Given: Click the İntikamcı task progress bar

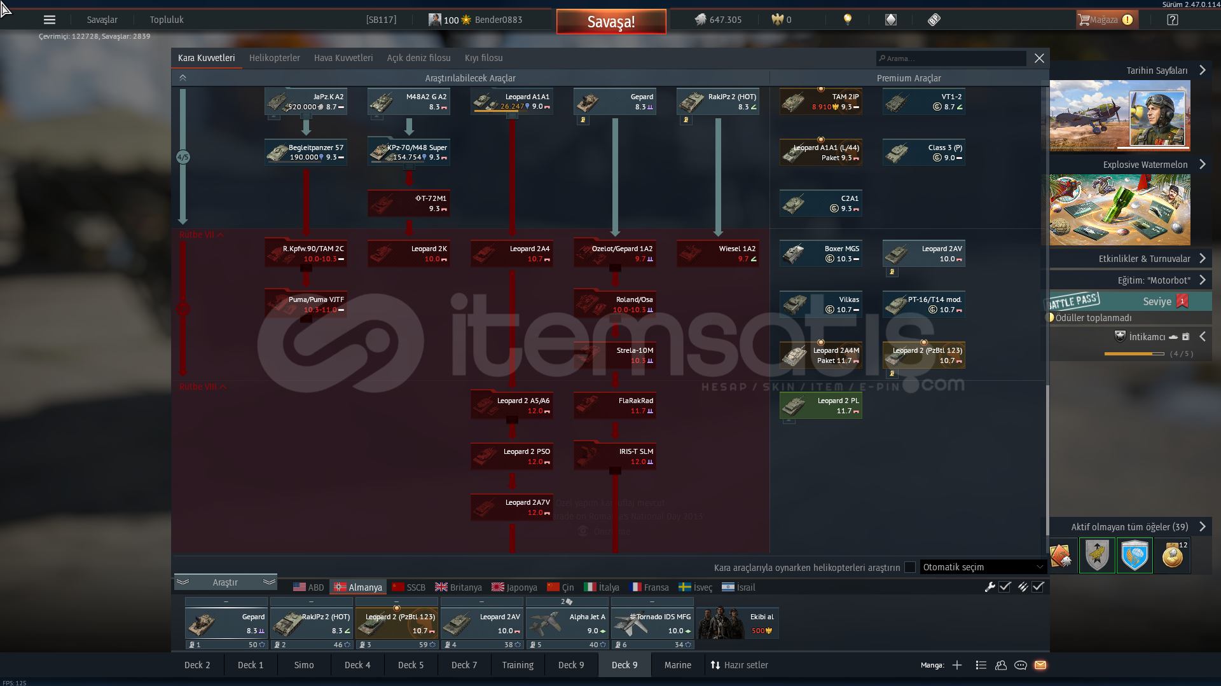Looking at the screenshot, I should click(1134, 353).
